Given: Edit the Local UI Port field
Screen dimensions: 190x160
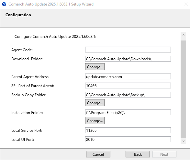Looking at the screenshot, I should [x=128, y=139].
